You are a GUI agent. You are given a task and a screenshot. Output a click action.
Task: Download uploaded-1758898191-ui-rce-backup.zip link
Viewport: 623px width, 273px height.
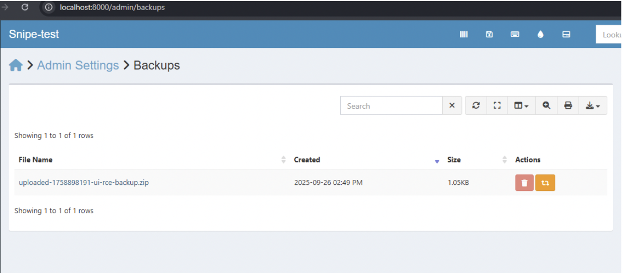[84, 182]
